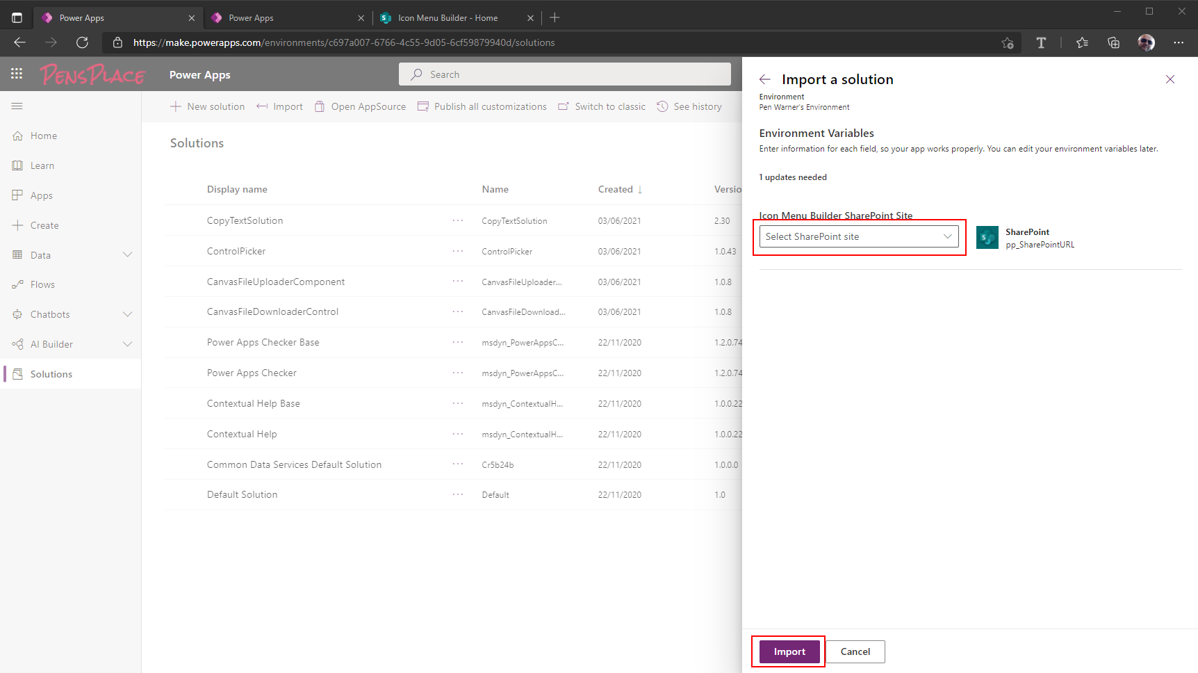Open more options for CanvasFileUploaderComponent
The image size is (1198, 673).
coord(458,282)
